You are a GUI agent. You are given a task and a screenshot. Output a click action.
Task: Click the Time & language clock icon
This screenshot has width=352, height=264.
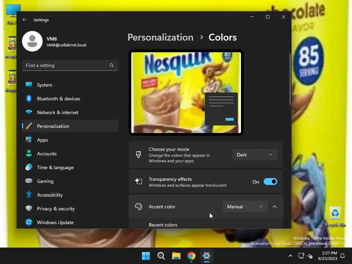29,167
